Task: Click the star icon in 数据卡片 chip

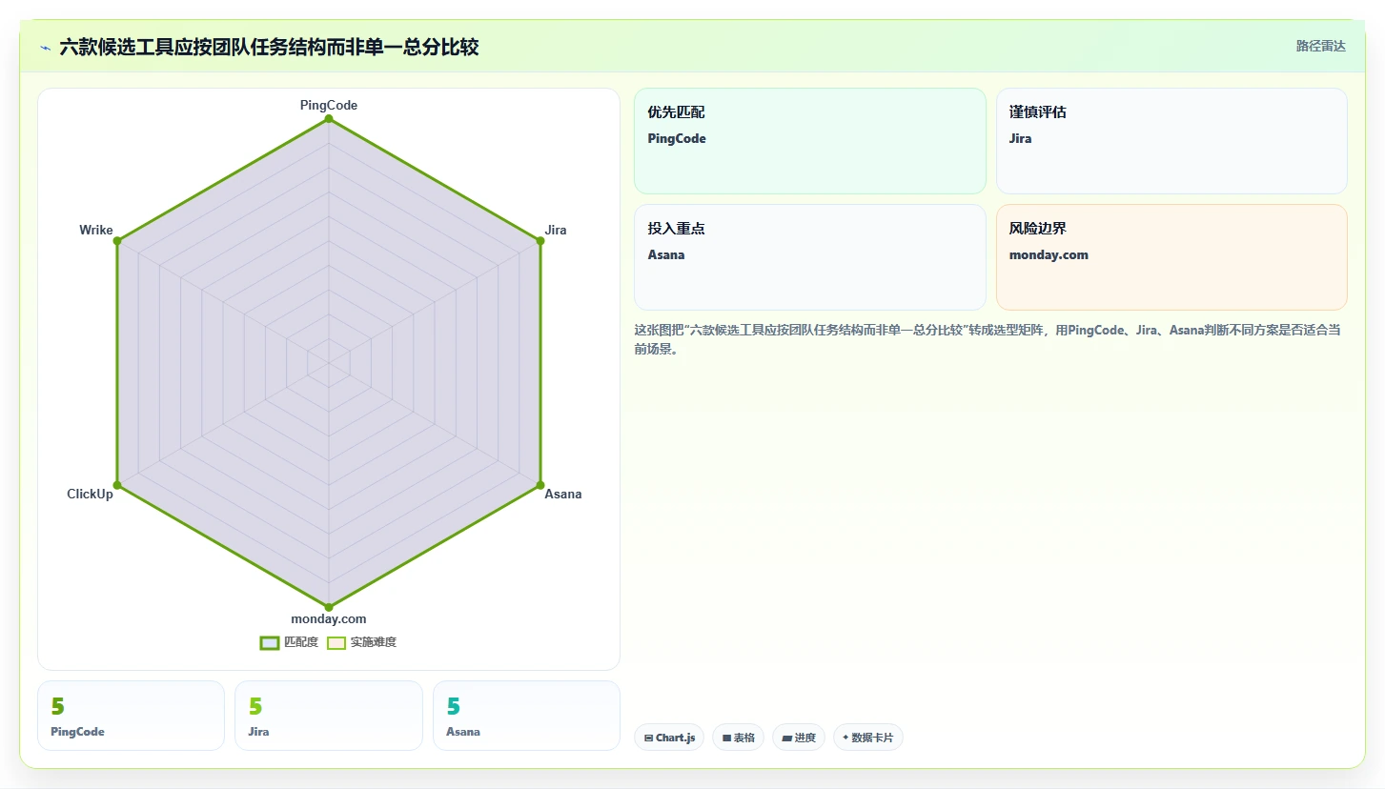Action: (x=845, y=738)
